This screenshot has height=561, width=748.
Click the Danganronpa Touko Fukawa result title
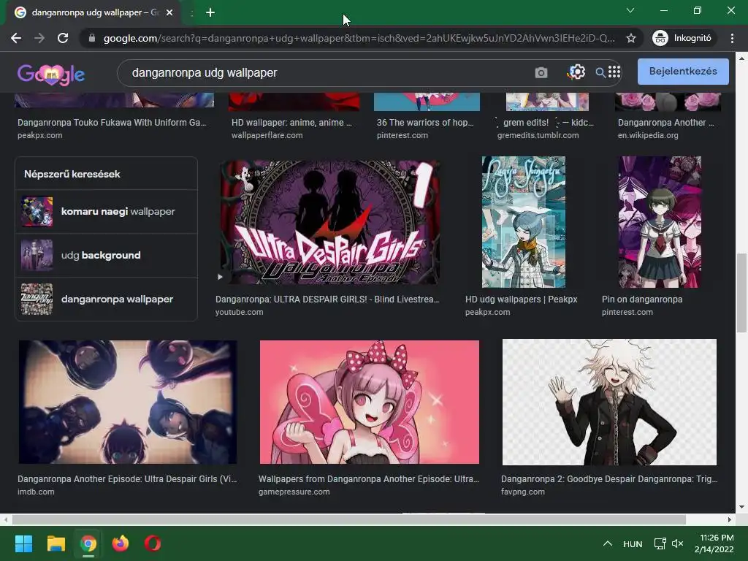(x=112, y=123)
